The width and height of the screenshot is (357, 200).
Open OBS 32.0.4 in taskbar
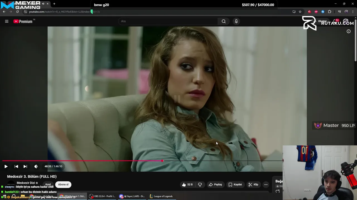click(102, 196)
